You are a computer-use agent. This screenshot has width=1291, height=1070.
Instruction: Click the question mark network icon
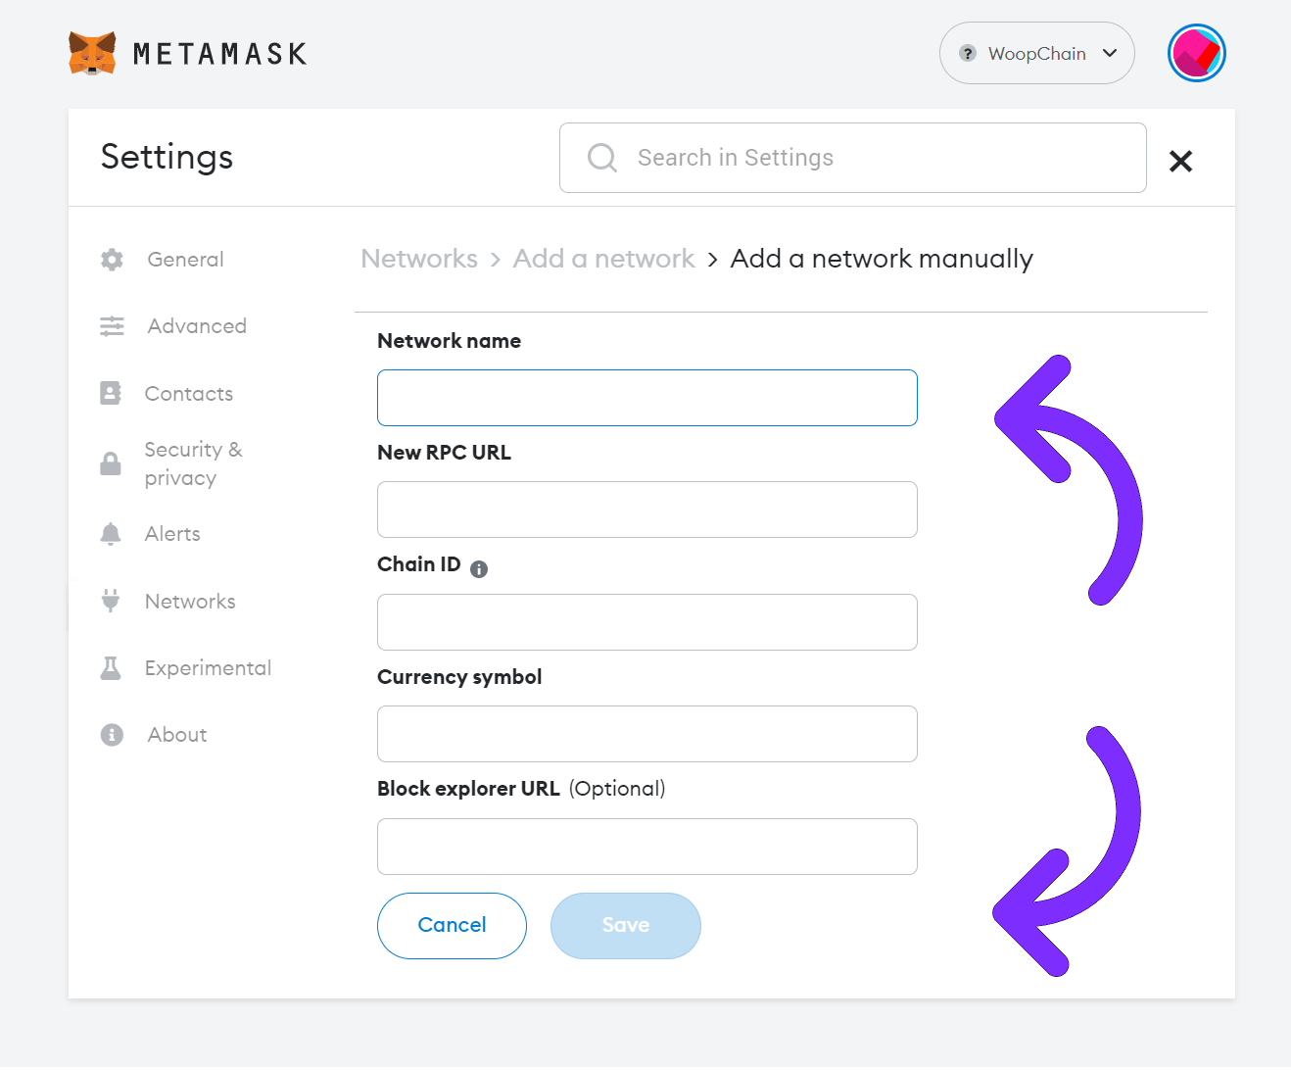[x=968, y=53]
